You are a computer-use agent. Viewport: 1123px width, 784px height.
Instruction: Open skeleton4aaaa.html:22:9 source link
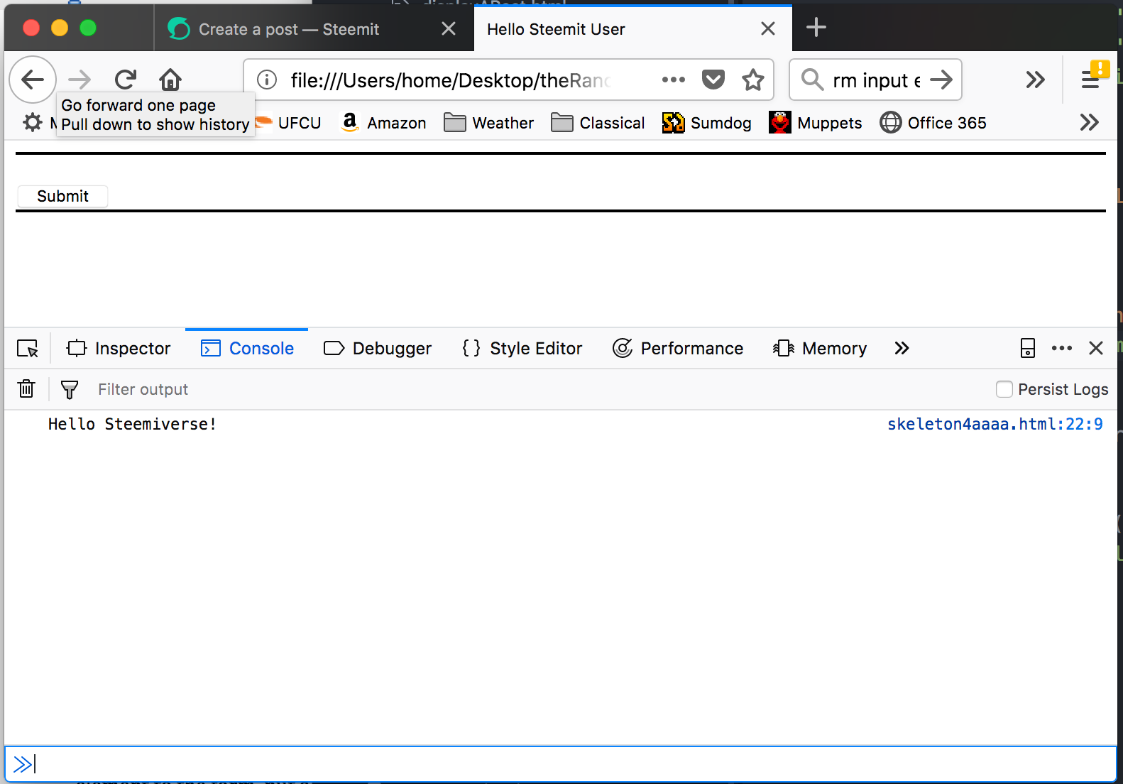click(995, 424)
